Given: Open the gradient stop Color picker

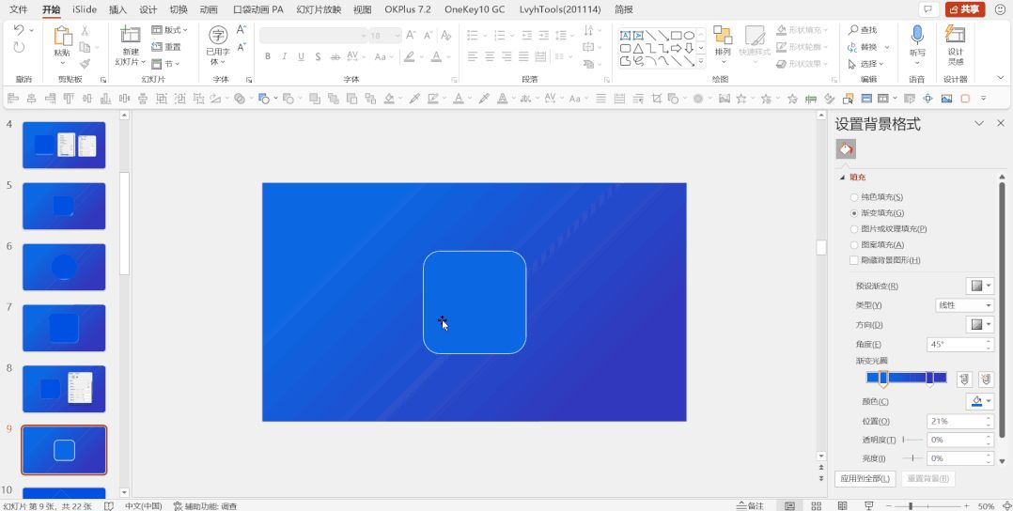Looking at the screenshot, I should (979, 401).
